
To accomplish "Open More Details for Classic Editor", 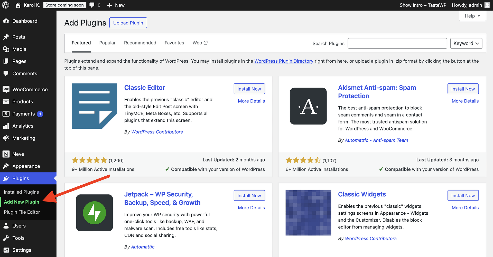I will point(251,101).
